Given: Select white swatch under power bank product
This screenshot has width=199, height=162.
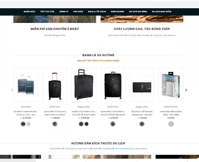Looking at the screenshot, I should pos(171,124).
